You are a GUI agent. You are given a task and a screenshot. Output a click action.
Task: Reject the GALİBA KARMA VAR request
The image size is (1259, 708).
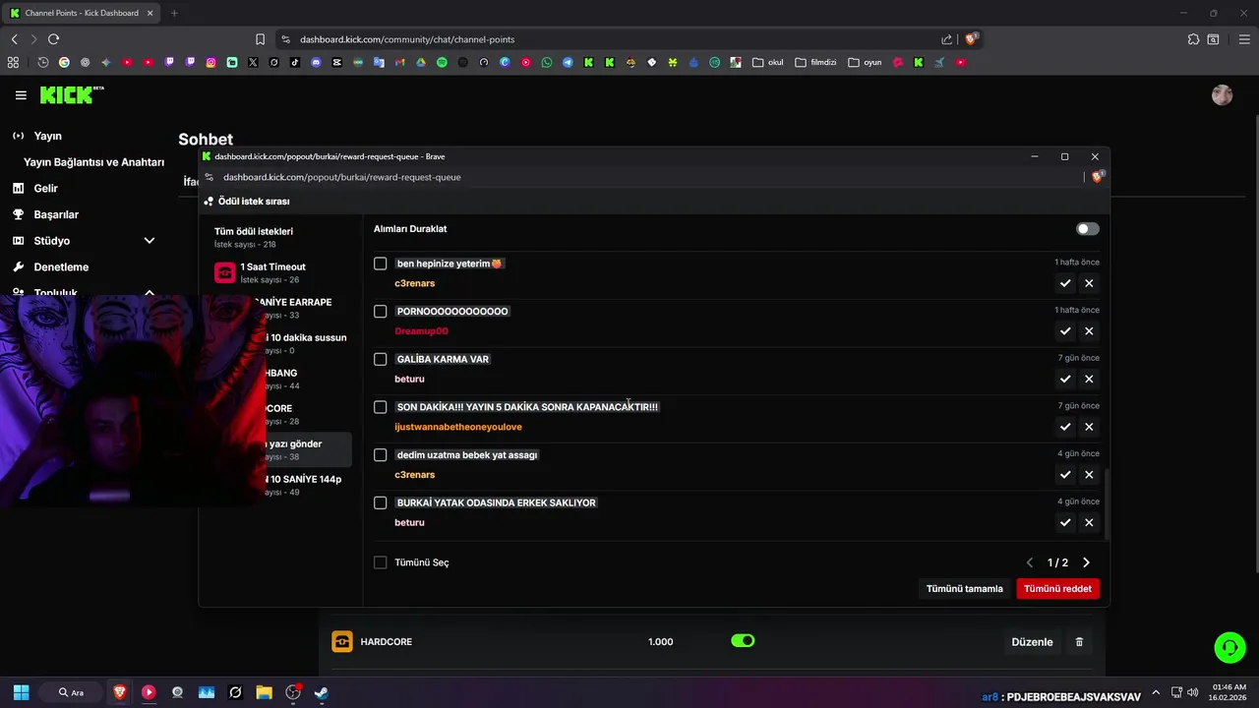tap(1089, 379)
